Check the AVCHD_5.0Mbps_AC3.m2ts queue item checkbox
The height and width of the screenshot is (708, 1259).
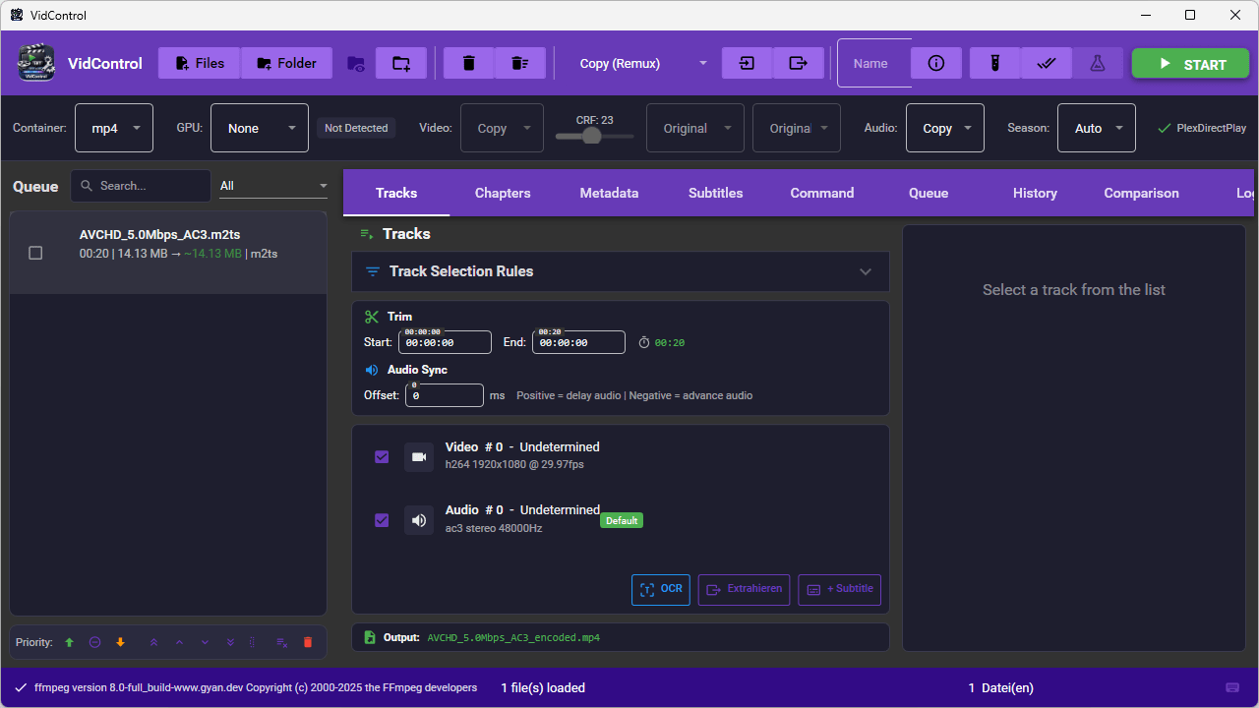(x=35, y=253)
